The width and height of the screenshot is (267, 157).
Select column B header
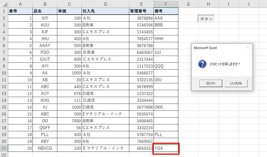pos(45,4)
